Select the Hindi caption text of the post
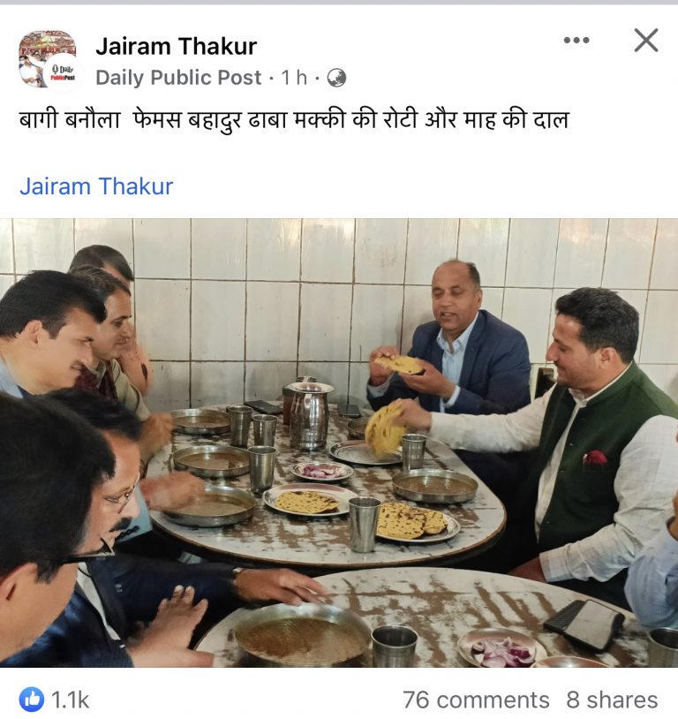Viewport: 678px width, 719px height. coord(294,120)
